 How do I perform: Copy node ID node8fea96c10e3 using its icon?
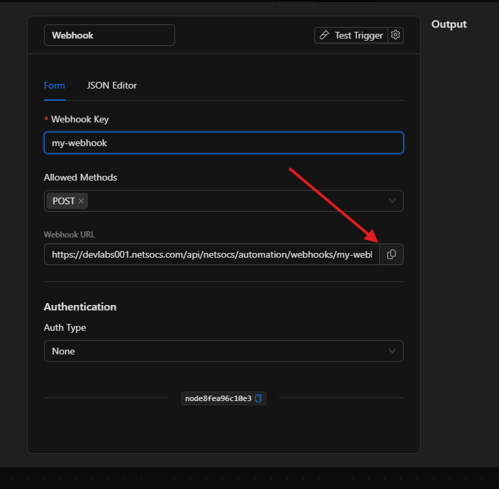(258, 398)
